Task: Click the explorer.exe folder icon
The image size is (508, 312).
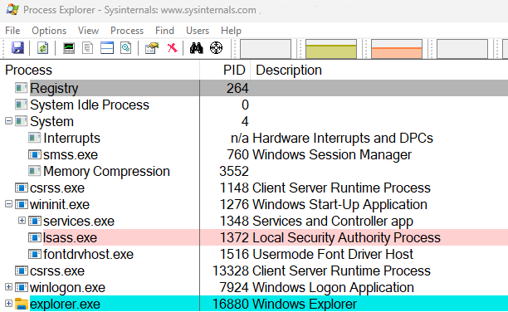Action: pos(22,304)
